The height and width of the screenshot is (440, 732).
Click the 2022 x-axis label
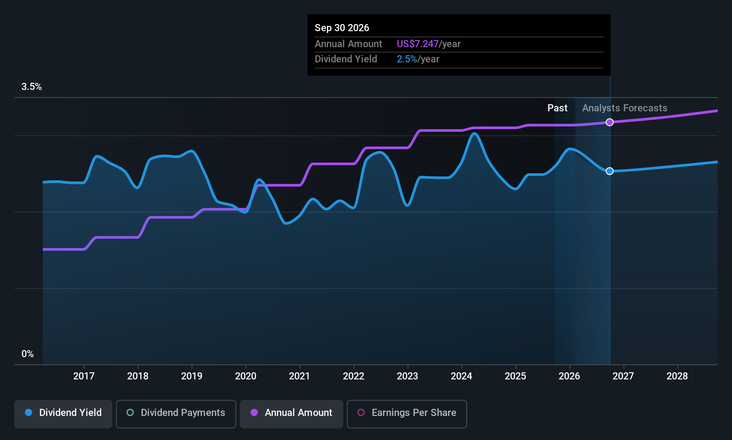coord(354,376)
